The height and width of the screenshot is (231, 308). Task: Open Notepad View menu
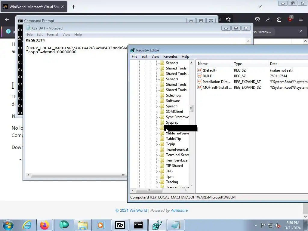66,34
